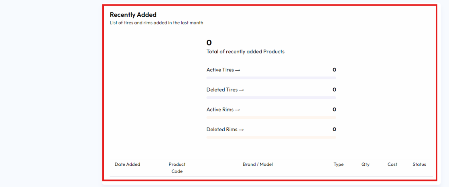Click the Cost column header
The width and height of the screenshot is (449, 187).
click(x=392, y=165)
